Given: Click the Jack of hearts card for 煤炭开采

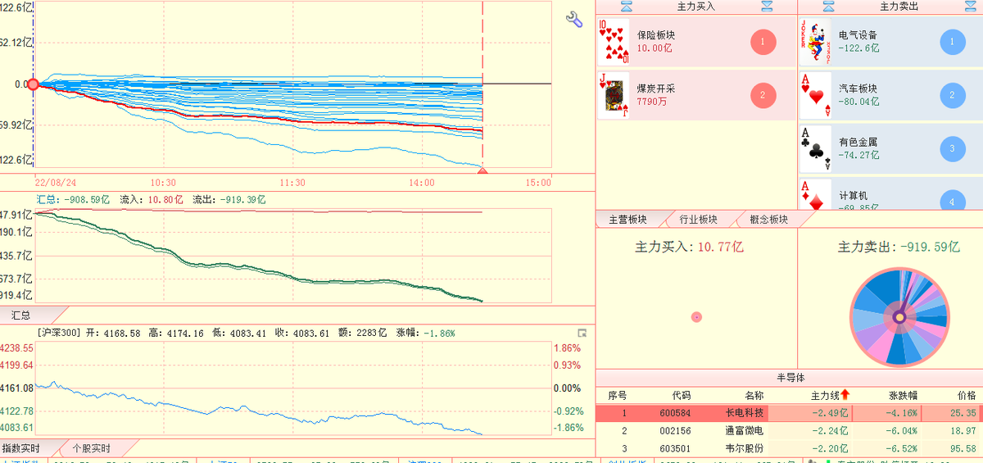Looking at the screenshot, I should tap(613, 95).
